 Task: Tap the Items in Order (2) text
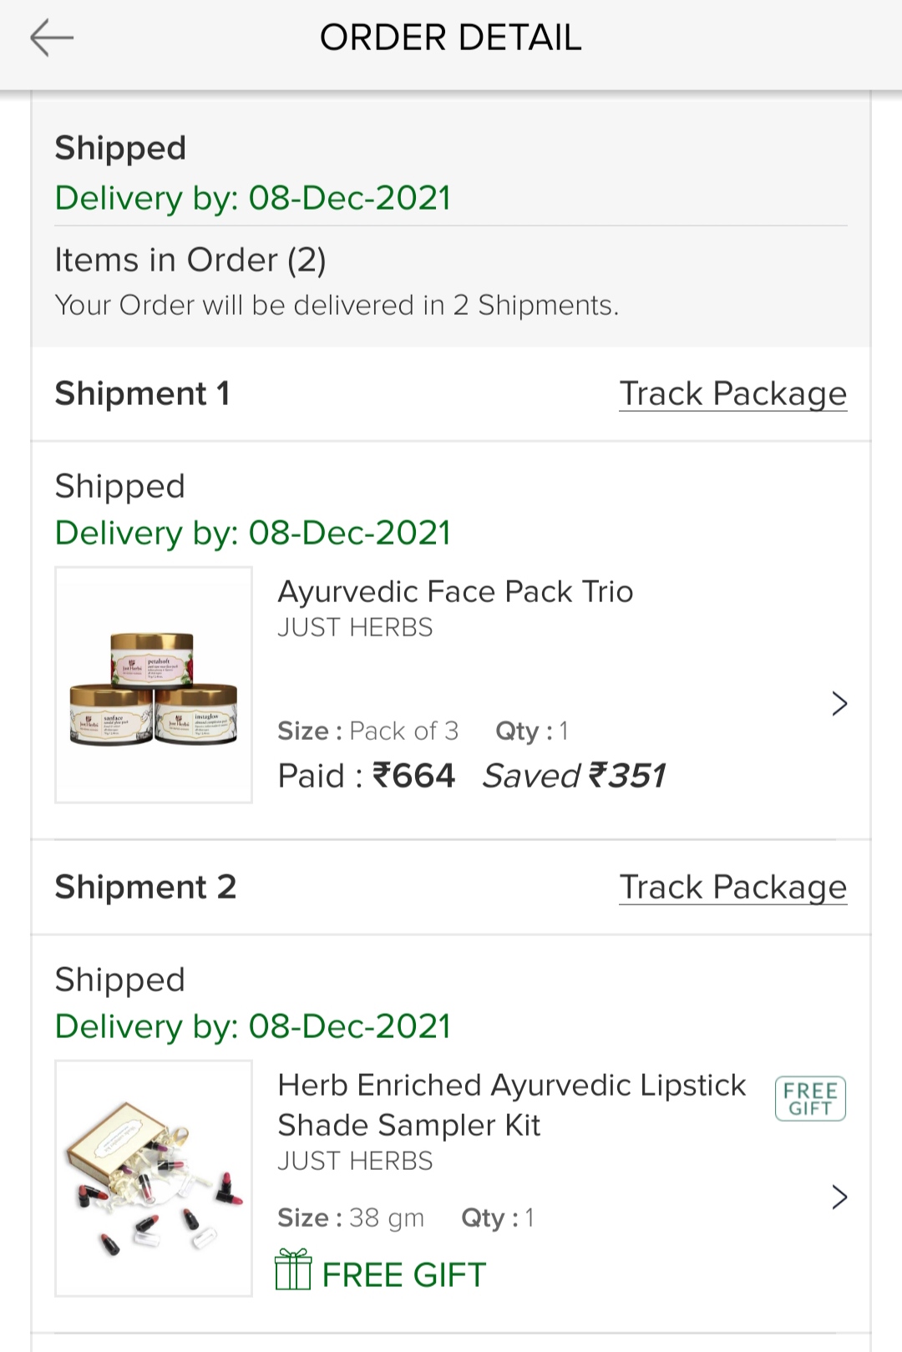pyautogui.click(x=190, y=261)
